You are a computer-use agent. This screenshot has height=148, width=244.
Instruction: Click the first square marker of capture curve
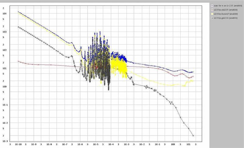pyautogui.click(x=18, y=27)
